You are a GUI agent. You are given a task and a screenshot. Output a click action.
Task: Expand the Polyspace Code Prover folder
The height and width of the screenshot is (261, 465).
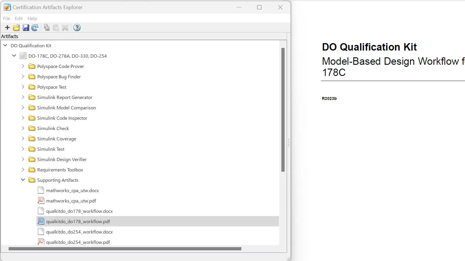23,66
